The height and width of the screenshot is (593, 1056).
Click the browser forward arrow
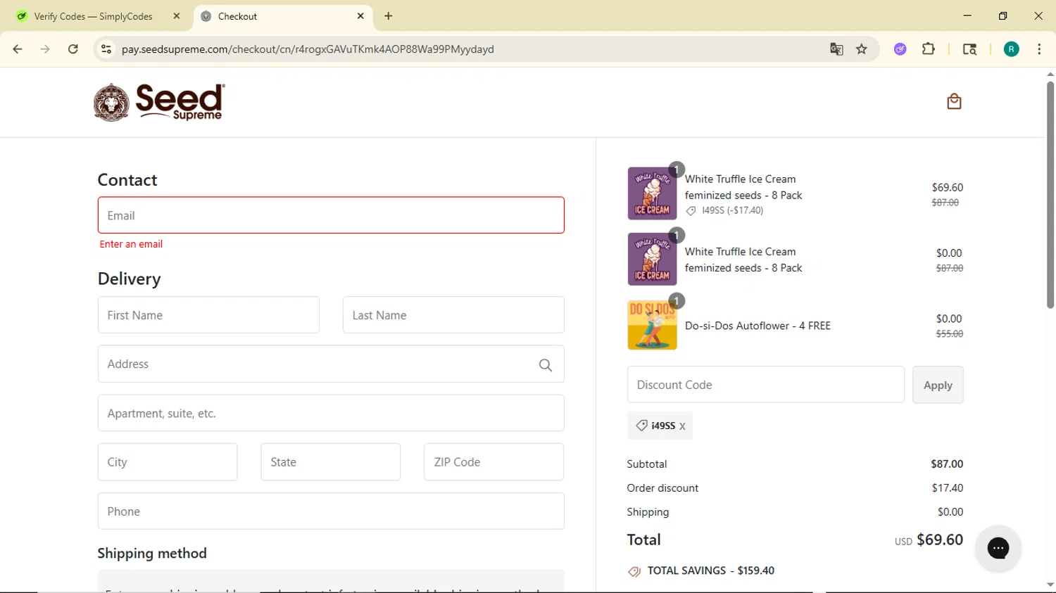(x=45, y=49)
